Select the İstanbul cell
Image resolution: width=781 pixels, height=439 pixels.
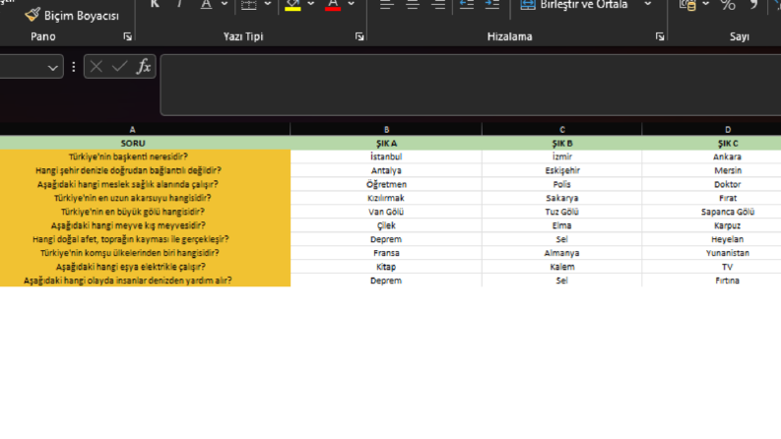click(386, 157)
